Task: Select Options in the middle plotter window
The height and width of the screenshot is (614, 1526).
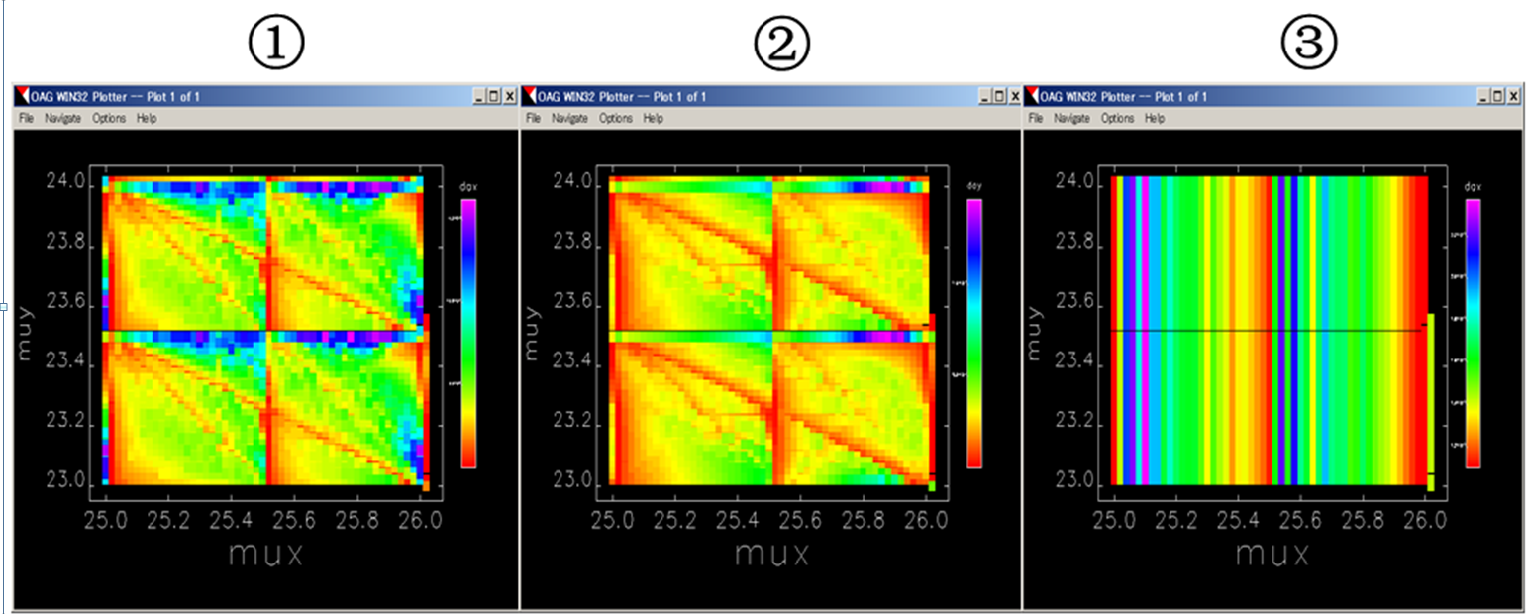Action: click(x=616, y=118)
